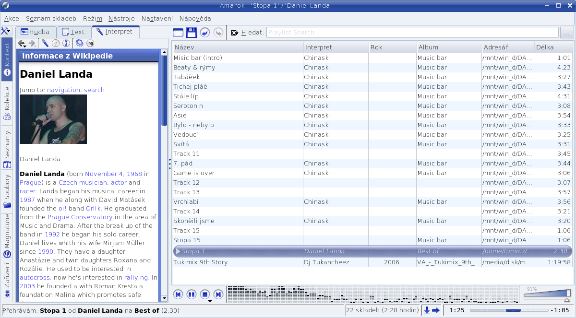Click elapsed time 1:25 display
Image resolution: width=576 pixels, height=318 pixels.
click(x=456, y=310)
